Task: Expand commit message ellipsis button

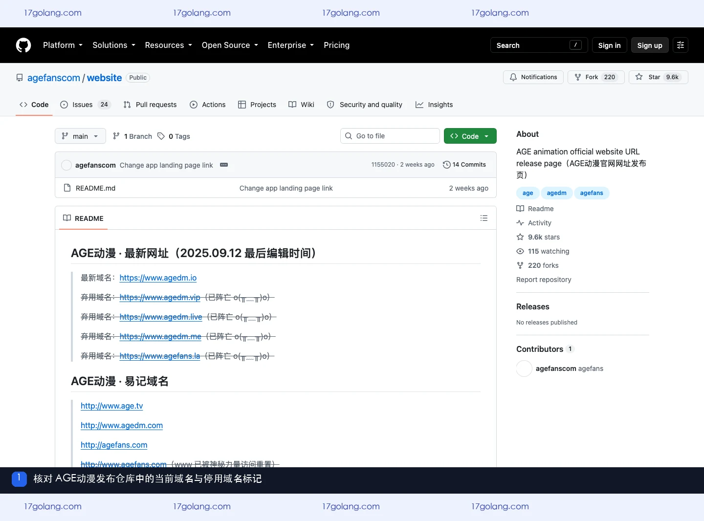Action: tap(224, 165)
